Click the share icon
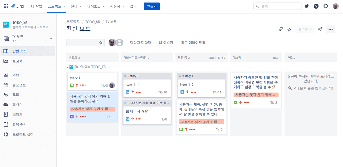Screen dimensions: 343x167 click(x=320, y=29)
